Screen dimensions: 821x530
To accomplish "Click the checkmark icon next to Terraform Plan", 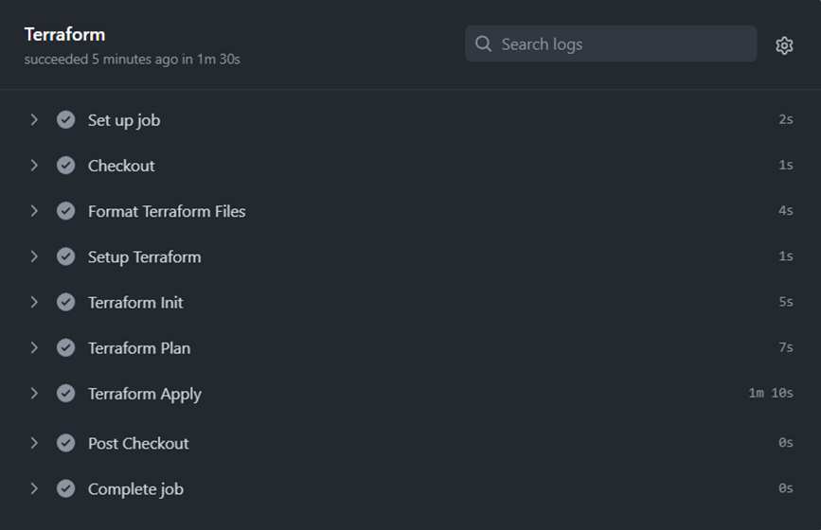I will 66,347.
